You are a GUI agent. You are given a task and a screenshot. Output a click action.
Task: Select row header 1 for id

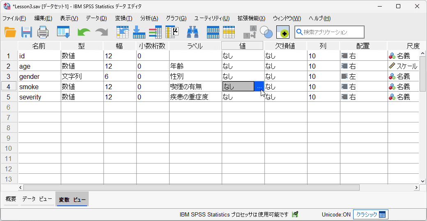pyautogui.click(x=9, y=56)
